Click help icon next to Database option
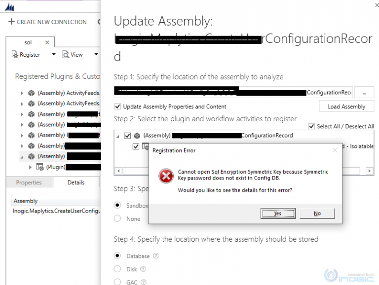The width and height of the screenshot is (379, 285). coord(156,256)
